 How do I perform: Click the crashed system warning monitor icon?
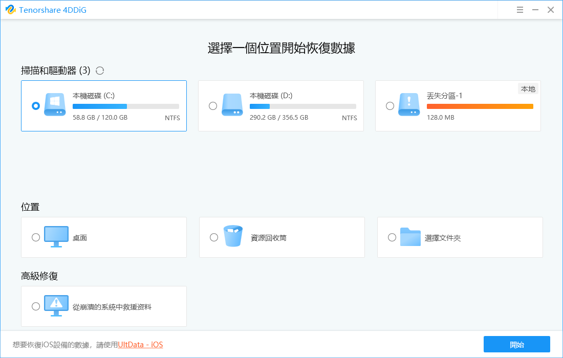click(55, 306)
